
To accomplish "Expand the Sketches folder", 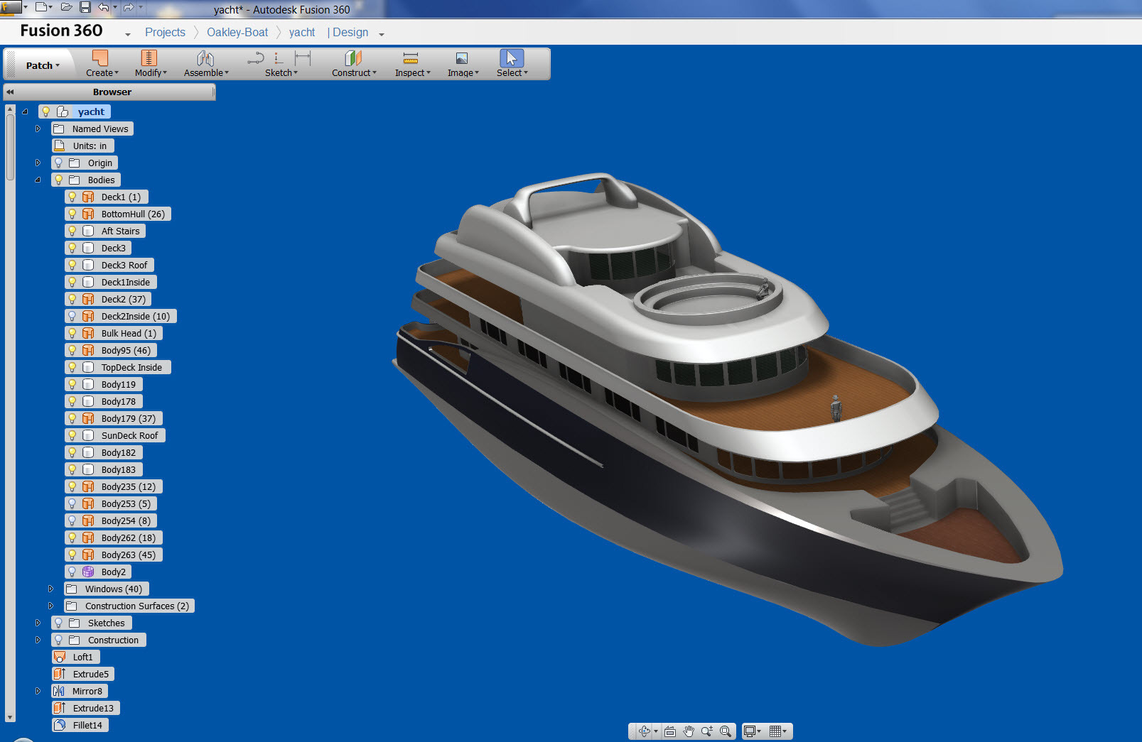I will coord(38,623).
